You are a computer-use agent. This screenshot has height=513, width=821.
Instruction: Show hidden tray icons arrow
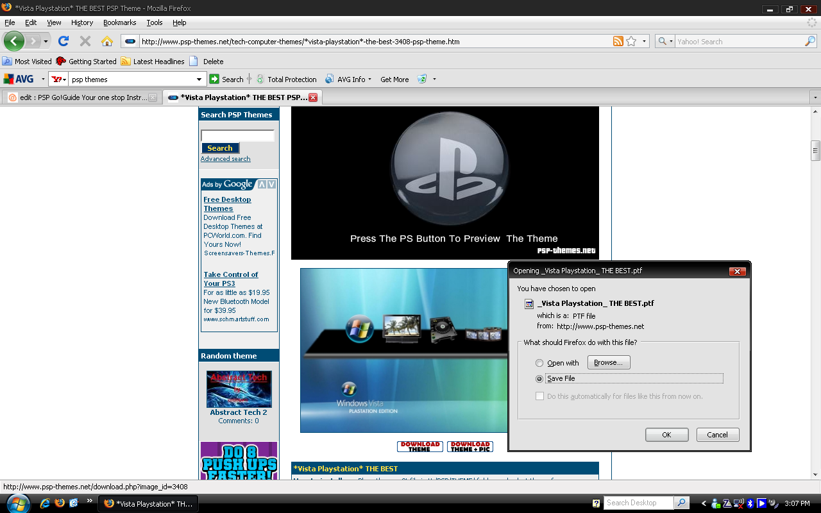coord(704,503)
